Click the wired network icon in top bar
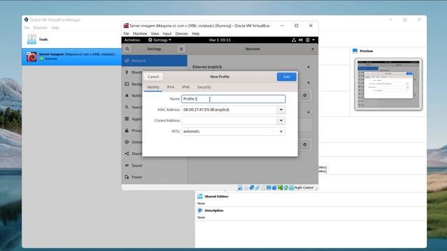 [x=293, y=40]
